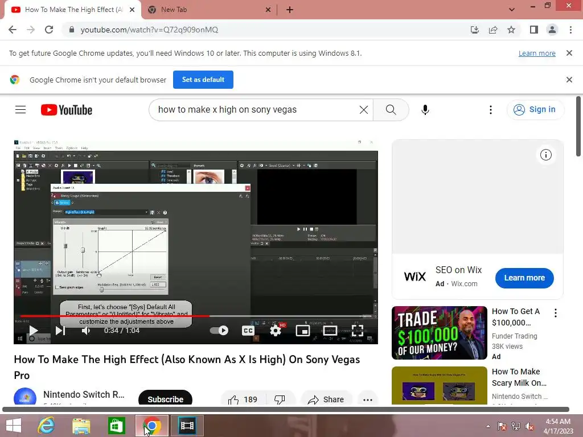Toggle closed captions
This screenshot has width=583, height=437.
[248, 331]
